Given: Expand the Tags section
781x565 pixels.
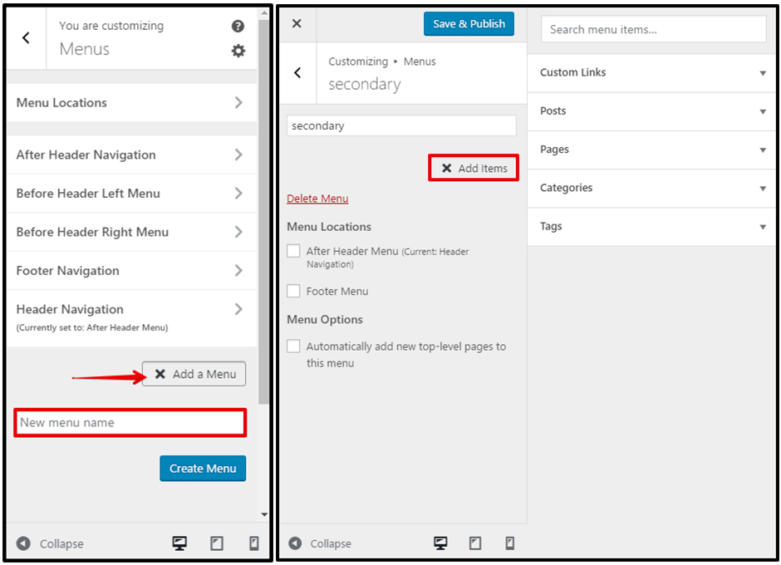Looking at the screenshot, I should coord(651,226).
